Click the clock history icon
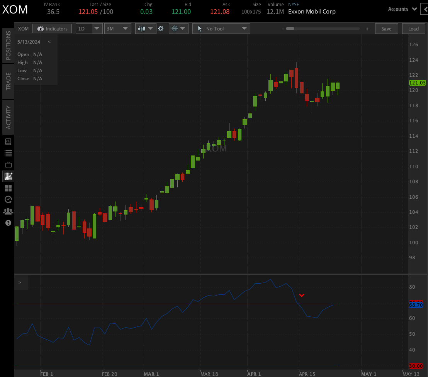Screen dimensions: 428x377 (8, 199)
